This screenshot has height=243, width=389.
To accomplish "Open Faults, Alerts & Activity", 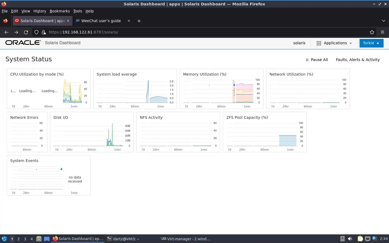I will pyautogui.click(x=358, y=60).
